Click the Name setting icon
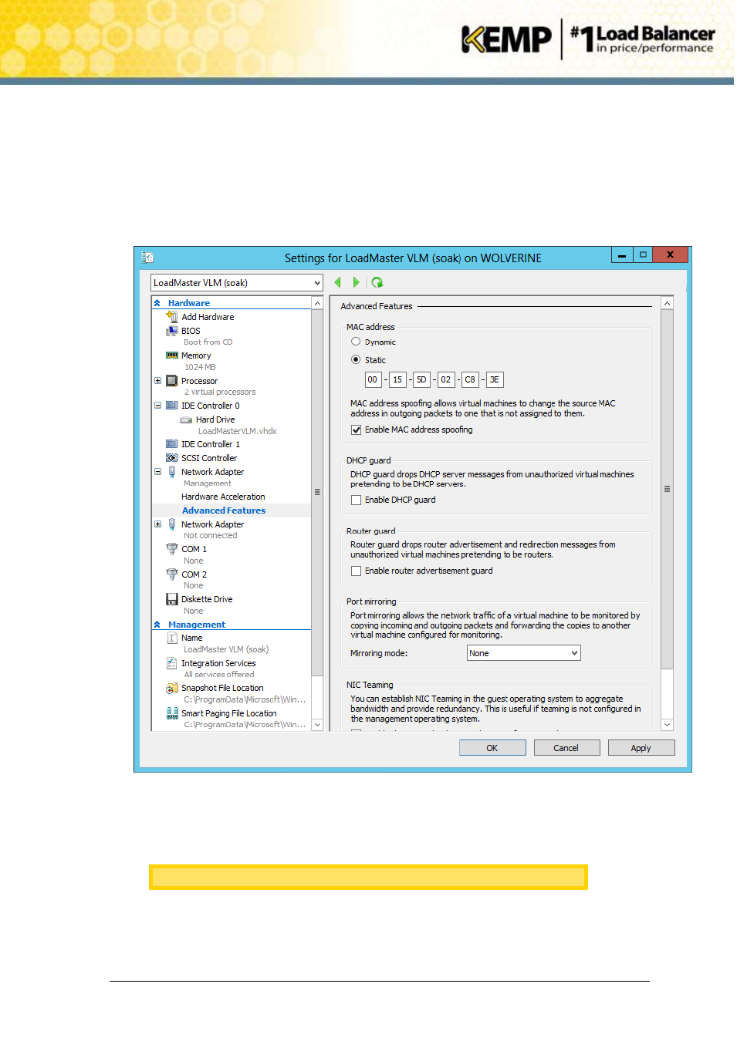 click(172, 638)
